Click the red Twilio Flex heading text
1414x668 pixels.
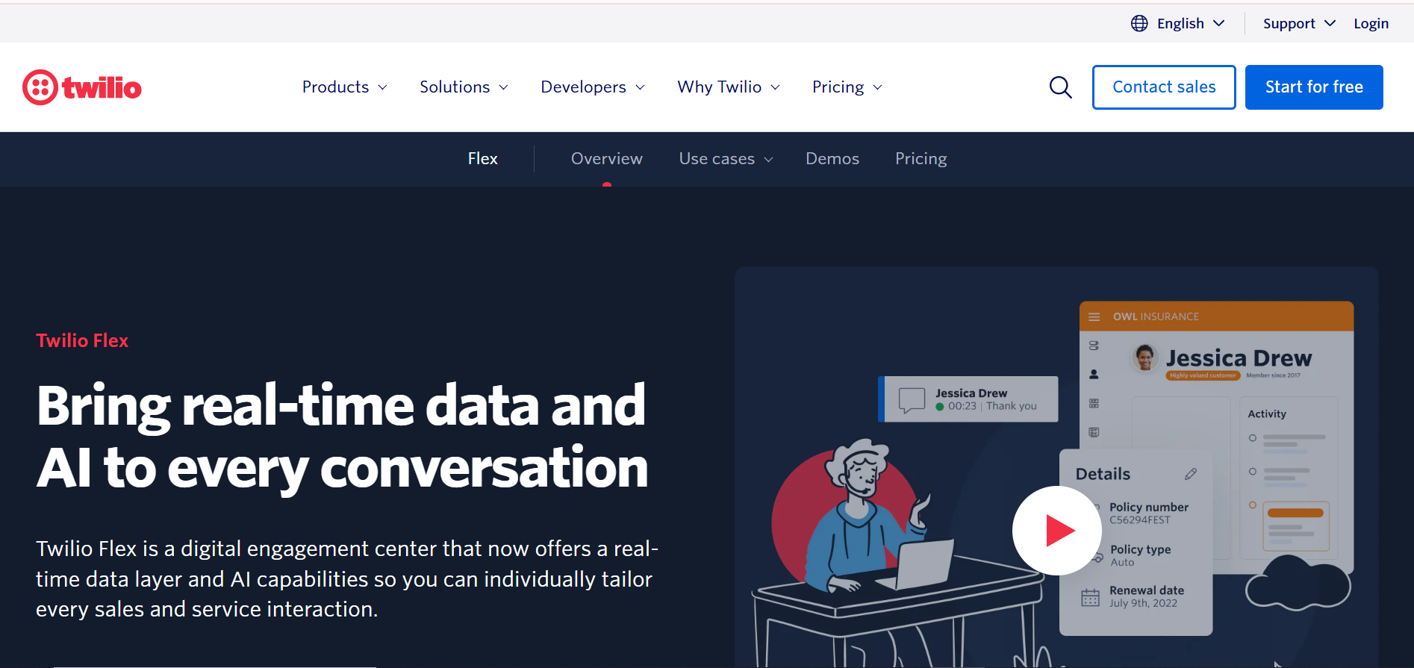[82, 341]
